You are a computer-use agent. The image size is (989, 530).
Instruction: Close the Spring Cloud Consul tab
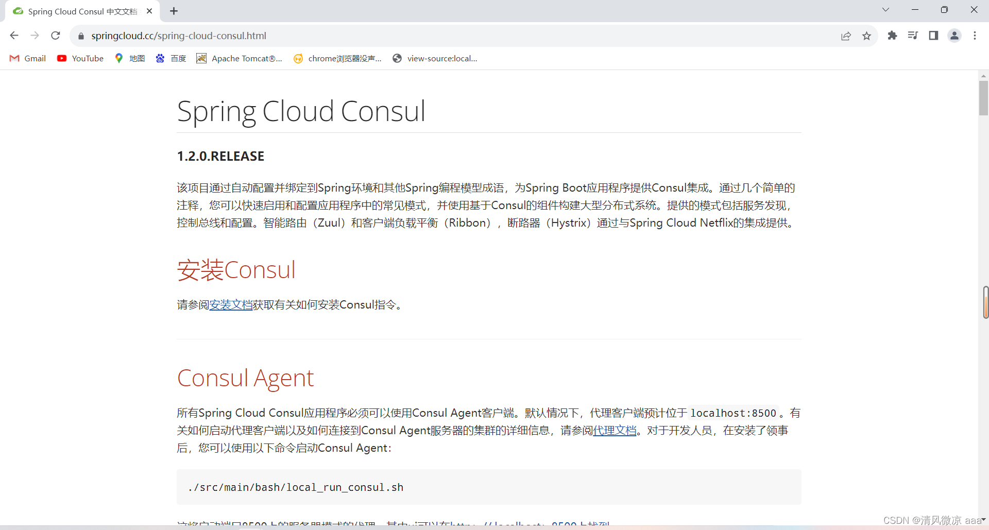pos(149,11)
